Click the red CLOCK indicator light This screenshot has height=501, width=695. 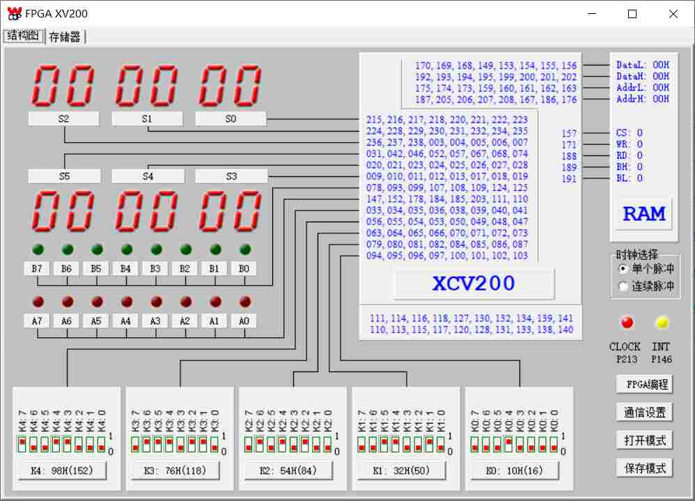tap(627, 323)
